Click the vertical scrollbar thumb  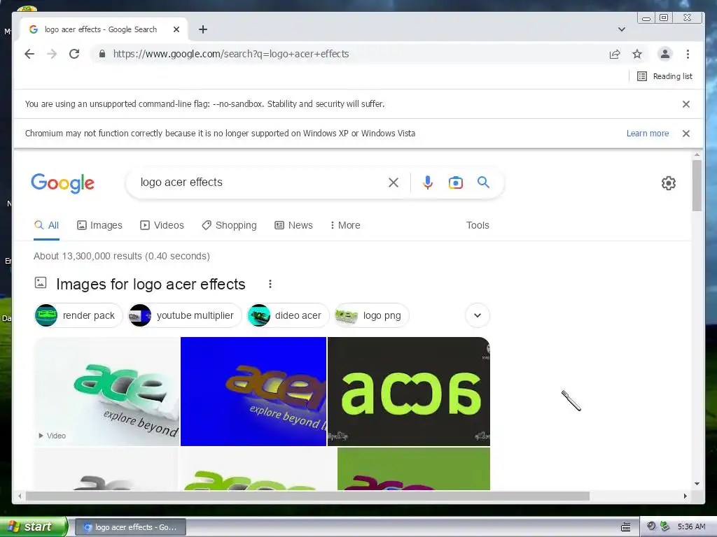(x=697, y=185)
